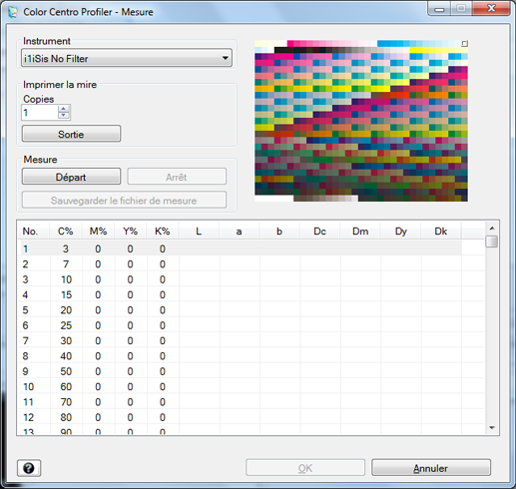Viewport: 516px width, 489px height.
Task: Click the Arrêt button
Action: 177,177
